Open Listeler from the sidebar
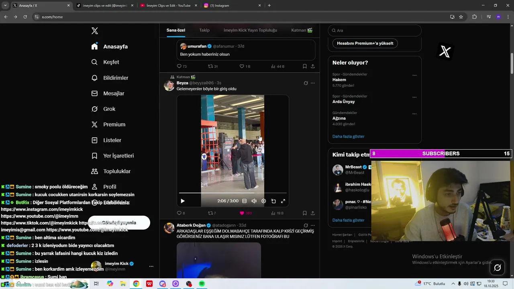This screenshot has height=289, width=514. (106, 140)
